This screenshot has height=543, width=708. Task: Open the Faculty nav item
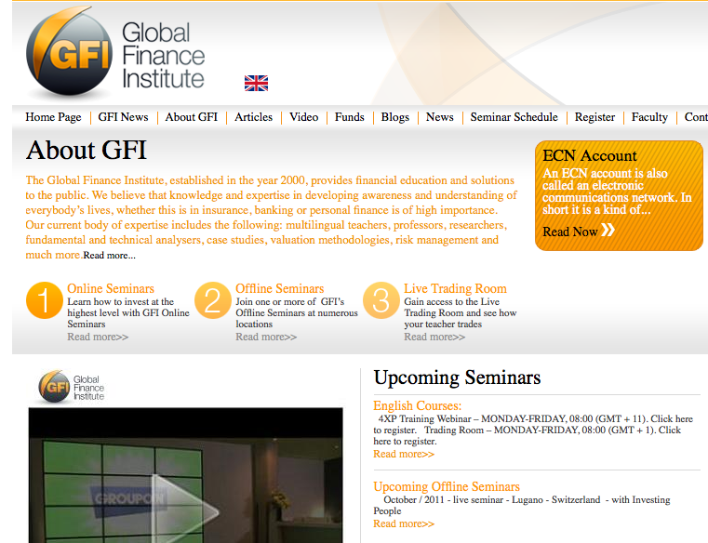click(649, 117)
